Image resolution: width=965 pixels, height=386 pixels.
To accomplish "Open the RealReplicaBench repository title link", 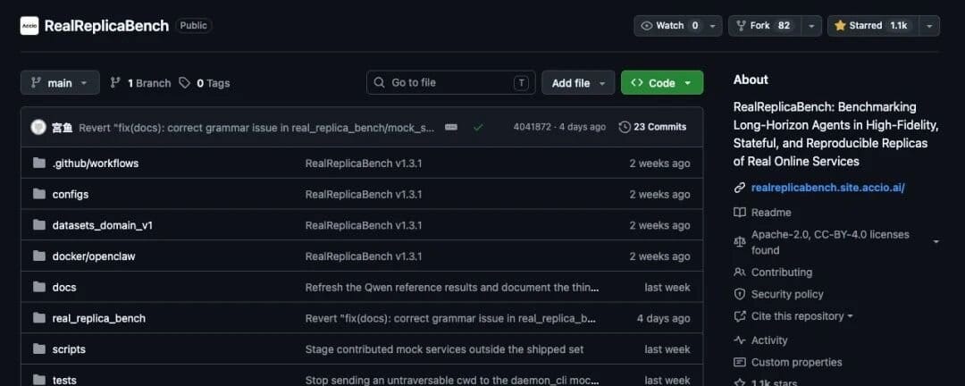I will [x=106, y=26].
